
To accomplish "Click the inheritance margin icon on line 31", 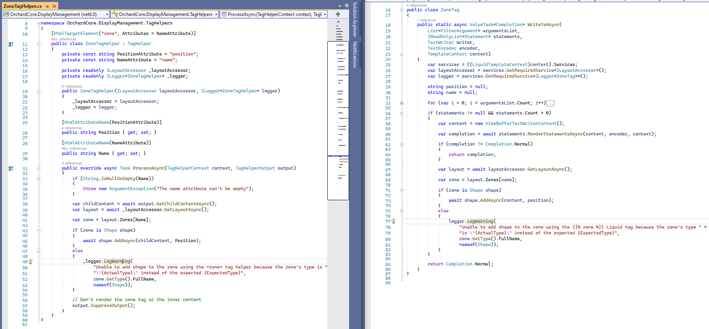I will [11, 168].
